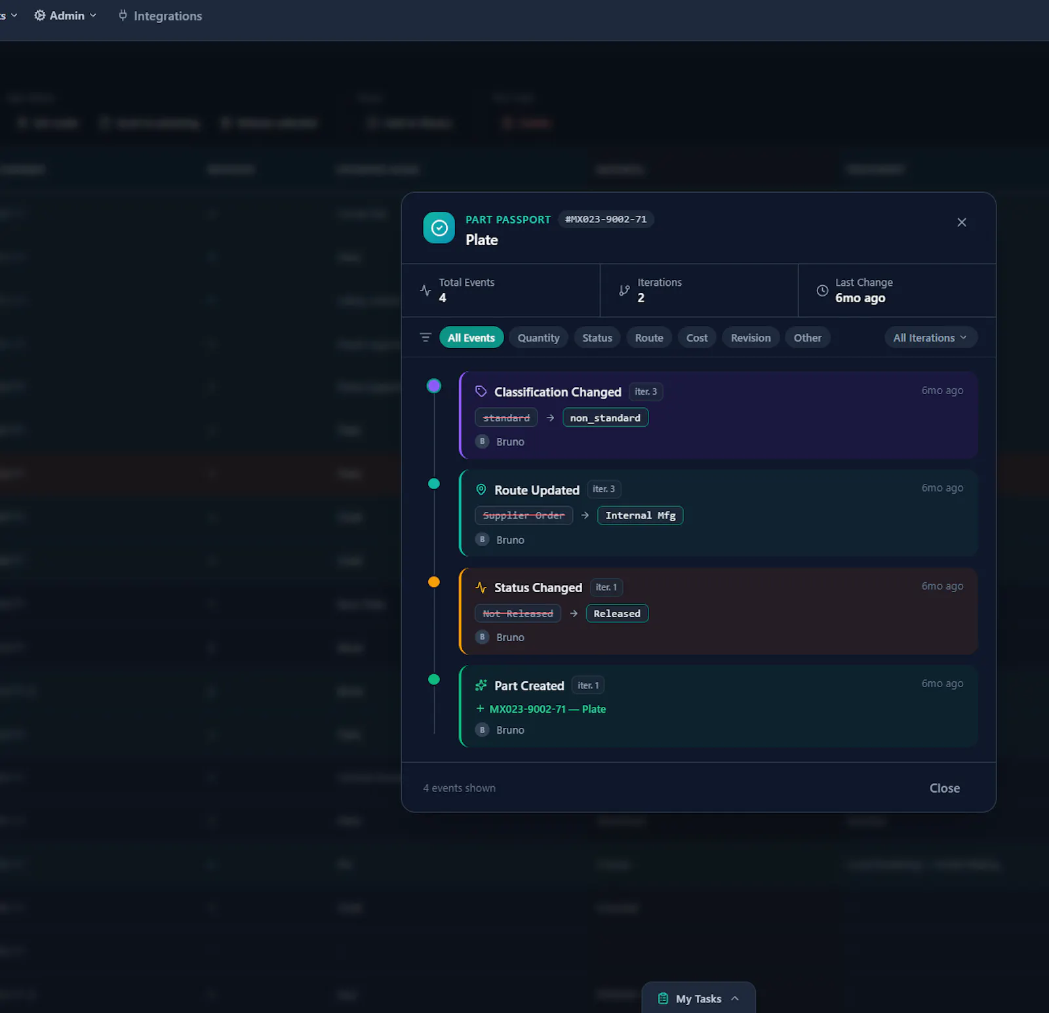Click the Part Passport checkmark badge icon
The height and width of the screenshot is (1013, 1049).
click(439, 228)
